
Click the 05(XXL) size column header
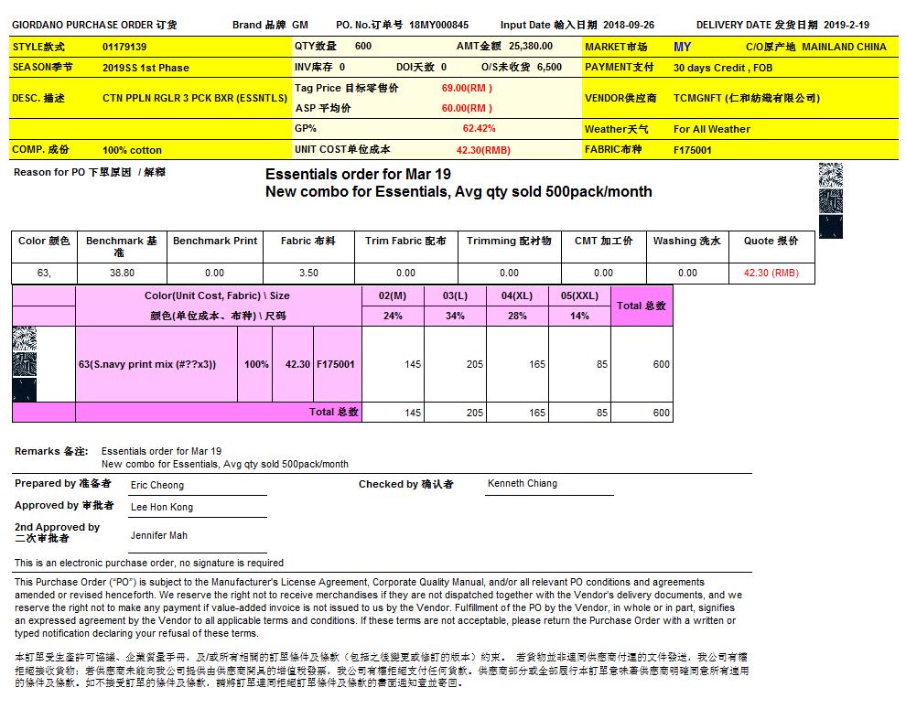point(579,295)
